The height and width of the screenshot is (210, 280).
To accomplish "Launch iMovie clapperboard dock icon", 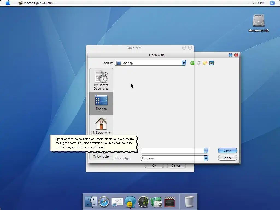I will pos(170,202).
